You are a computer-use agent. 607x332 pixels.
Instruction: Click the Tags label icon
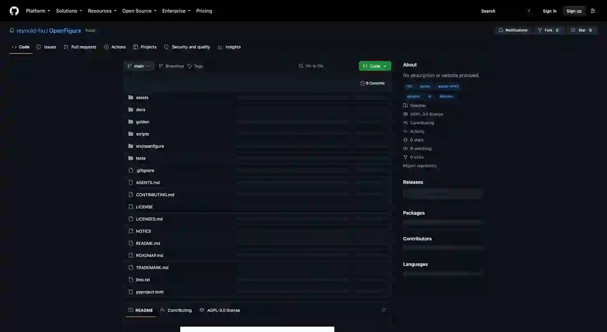point(190,66)
